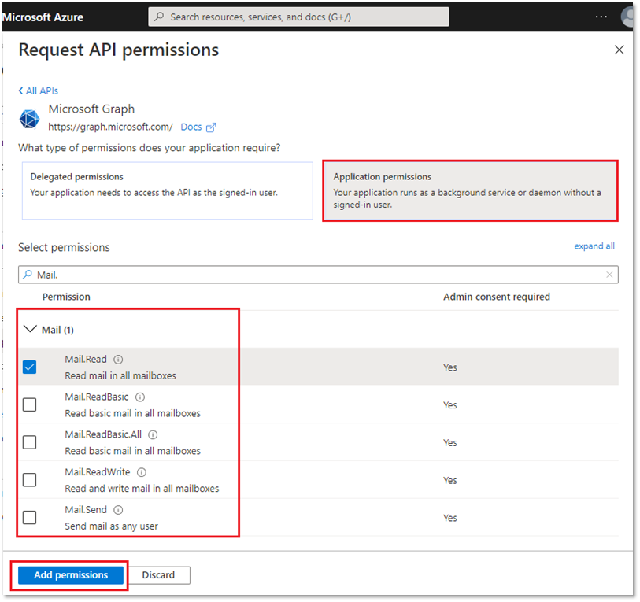Check the Mail.ReadWrite permission box
Viewport: 640px width, 602px height.
pyautogui.click(x=29, y=480)
